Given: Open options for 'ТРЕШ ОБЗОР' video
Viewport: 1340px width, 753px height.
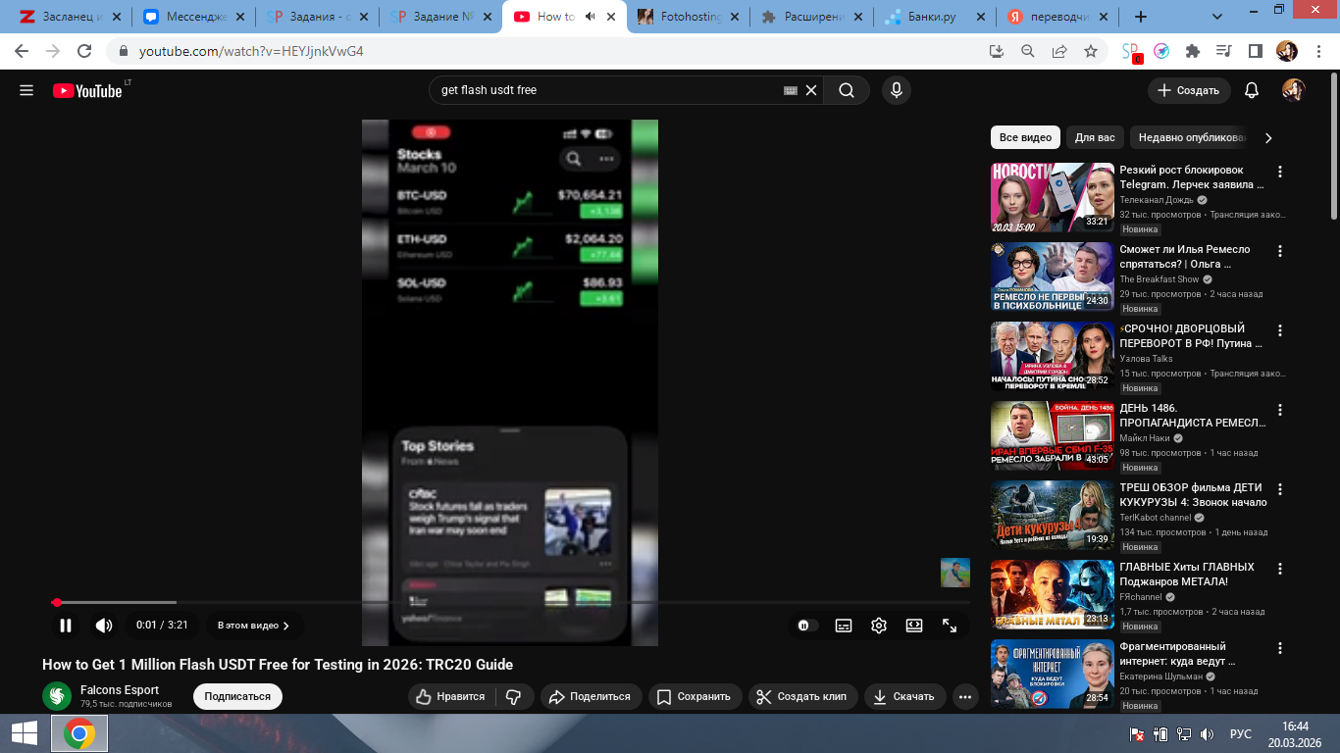Looking at the screenshot, I should coord(1279,489).
